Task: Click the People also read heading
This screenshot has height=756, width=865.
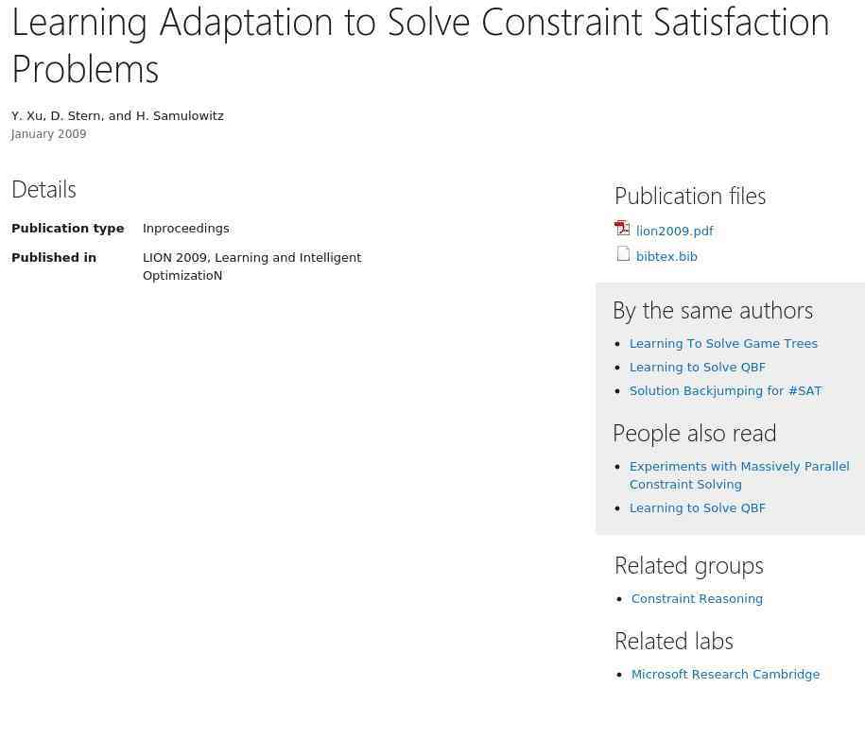Action: tap(694, 433)
